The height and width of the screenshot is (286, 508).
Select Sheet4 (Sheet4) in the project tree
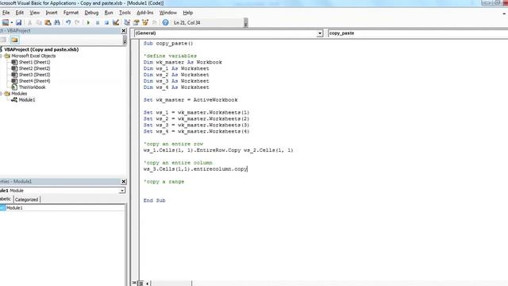tap(34, 81)
